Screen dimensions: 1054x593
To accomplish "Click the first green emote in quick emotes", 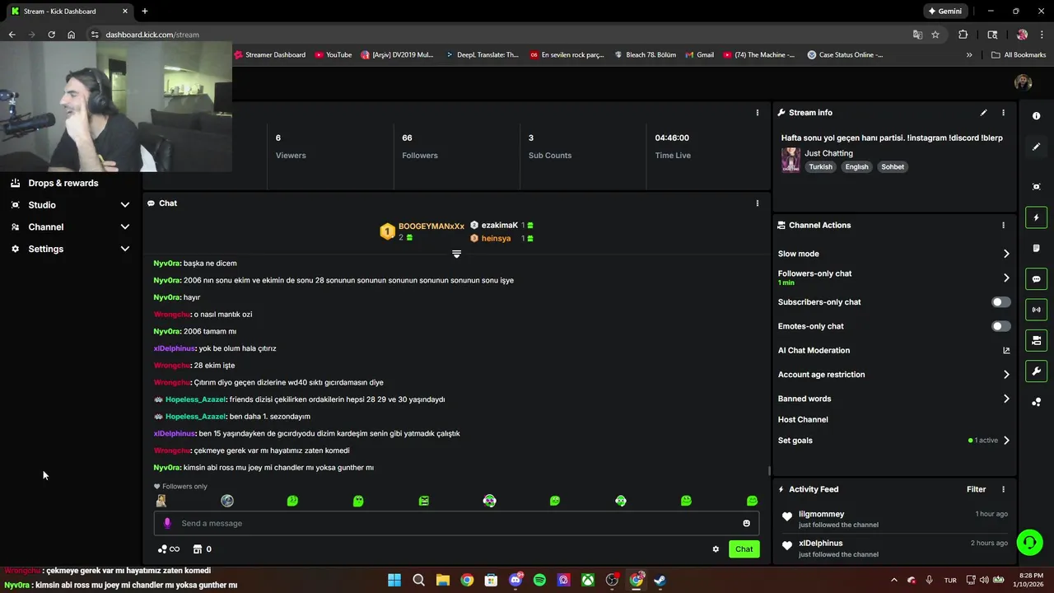I will [x=292, y=501].
